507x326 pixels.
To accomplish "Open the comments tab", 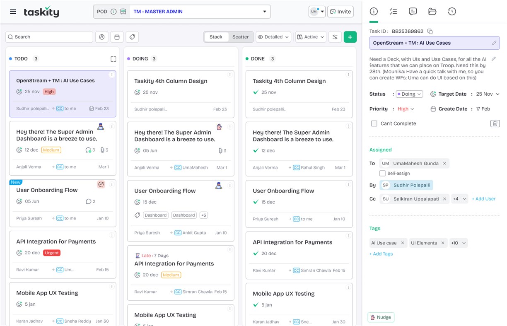I will (x=413, y=12).
